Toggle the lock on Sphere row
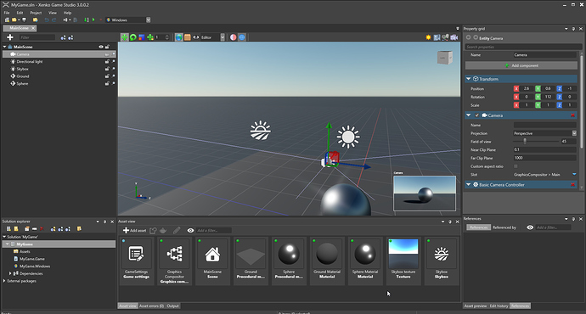The height and width of the screenshot is (314, 586). click(x=107, y=84)
